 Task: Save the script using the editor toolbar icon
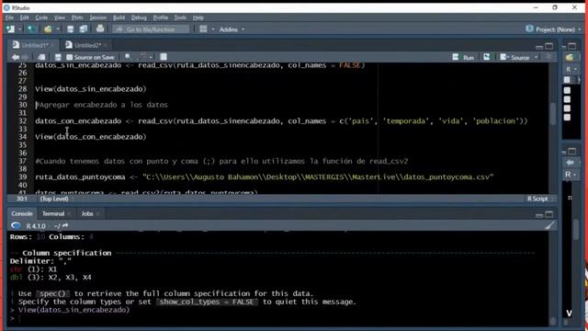58,57
